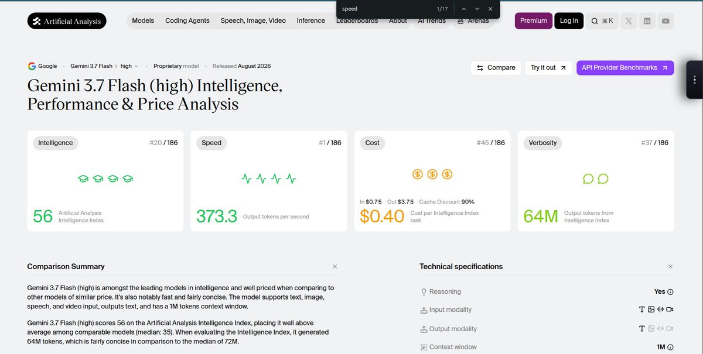Close the Technical specifications panel
The height and width of the screenshot is (354, 703).
click(670, 267)
